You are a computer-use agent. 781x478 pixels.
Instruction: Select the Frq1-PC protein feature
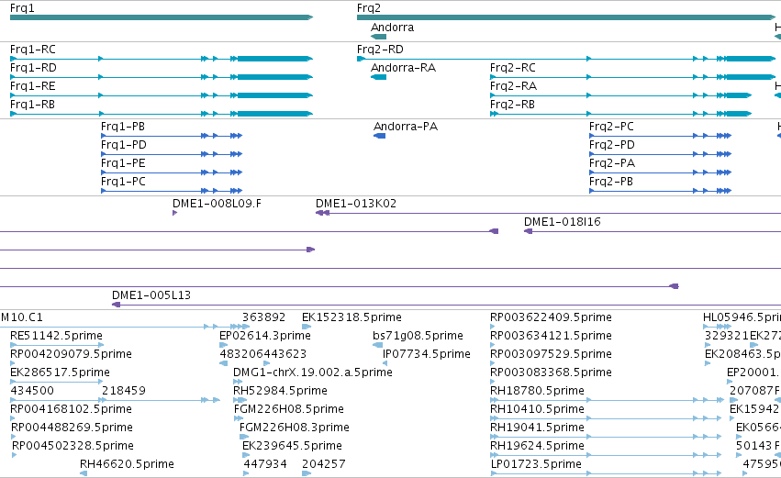click(124, 182)
